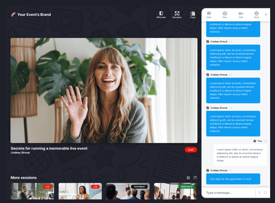Switch to the Chat tab
This screenshot has width=275, height=203.
tap(209, 15)
